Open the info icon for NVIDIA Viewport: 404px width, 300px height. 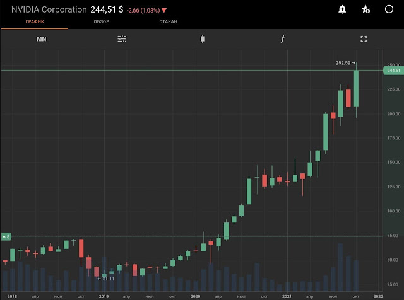389,9
